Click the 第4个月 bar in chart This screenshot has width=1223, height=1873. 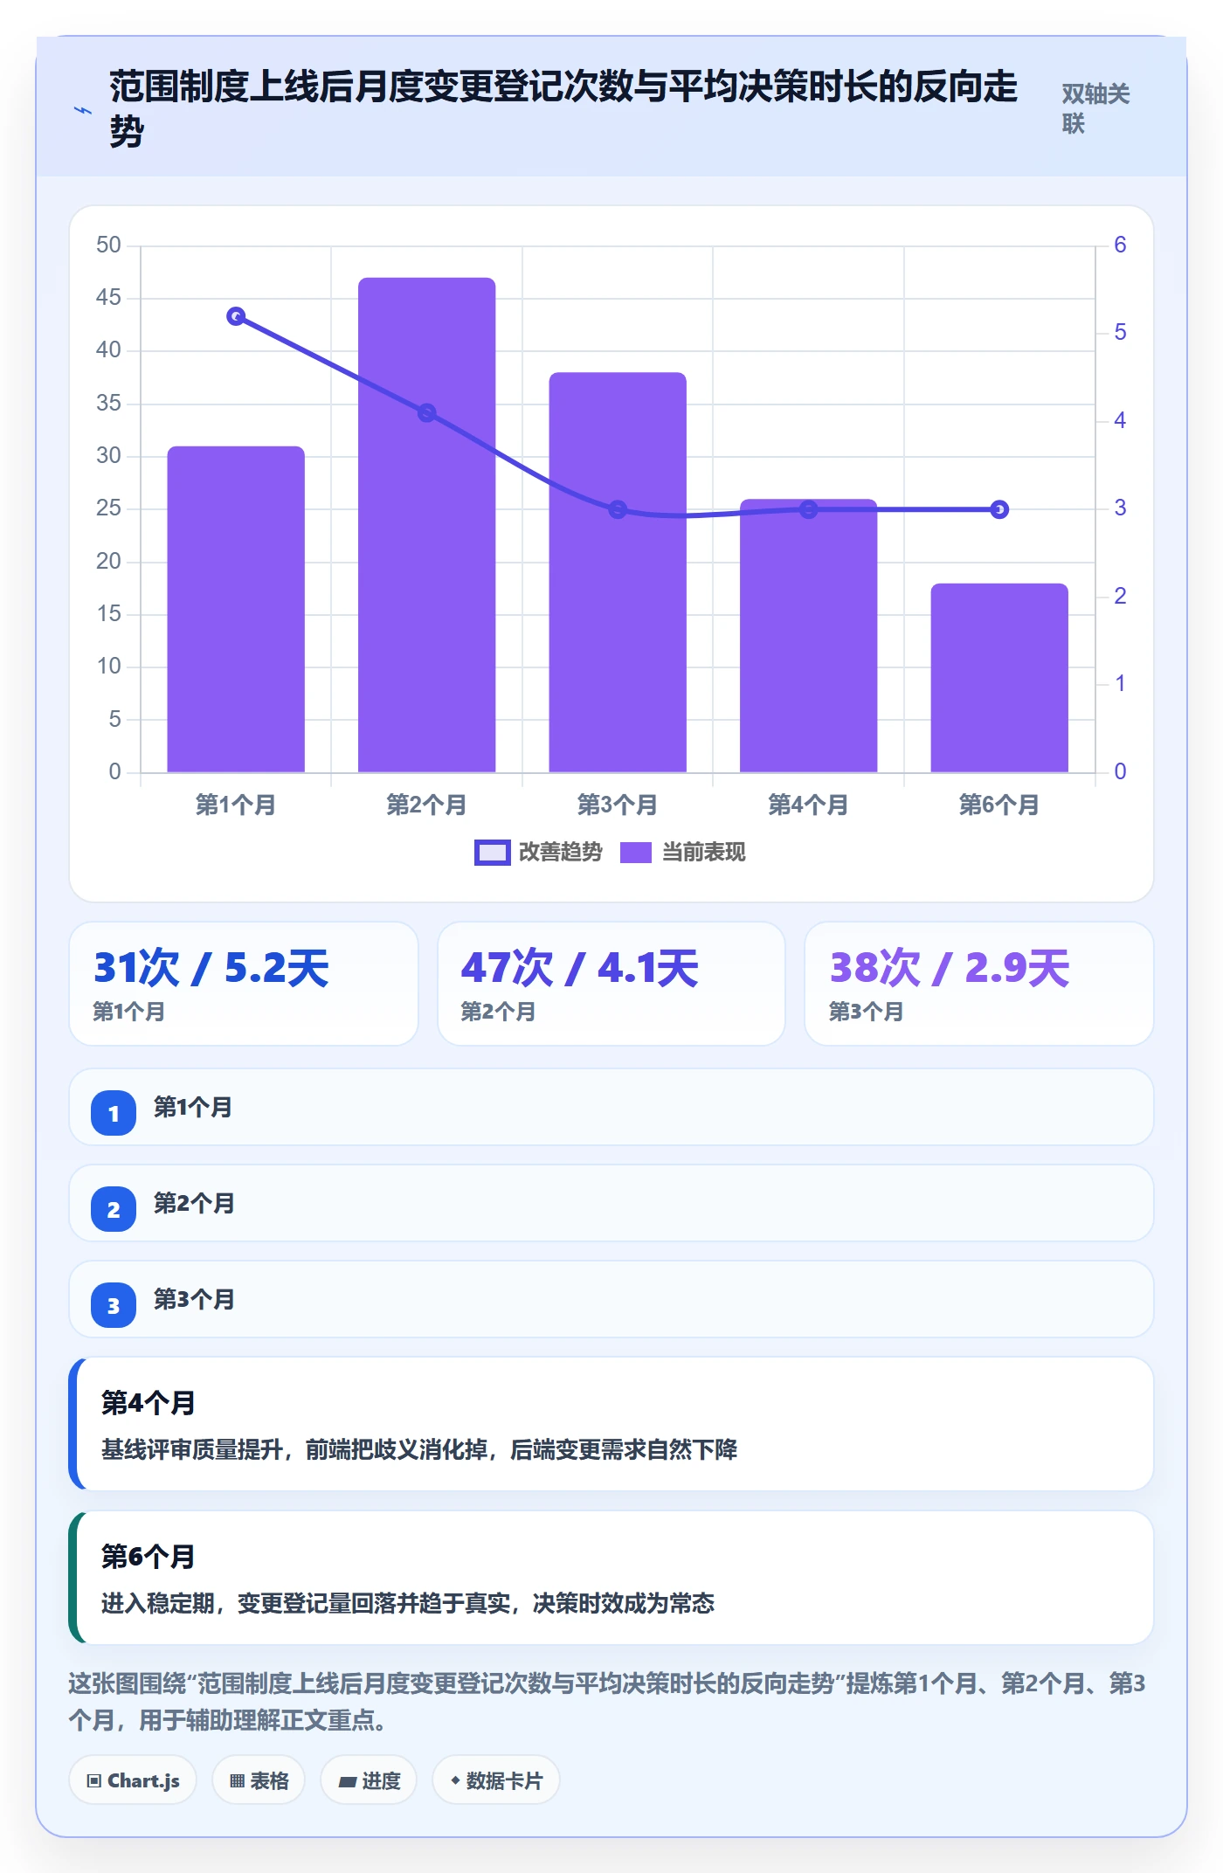tap(809, 635)
